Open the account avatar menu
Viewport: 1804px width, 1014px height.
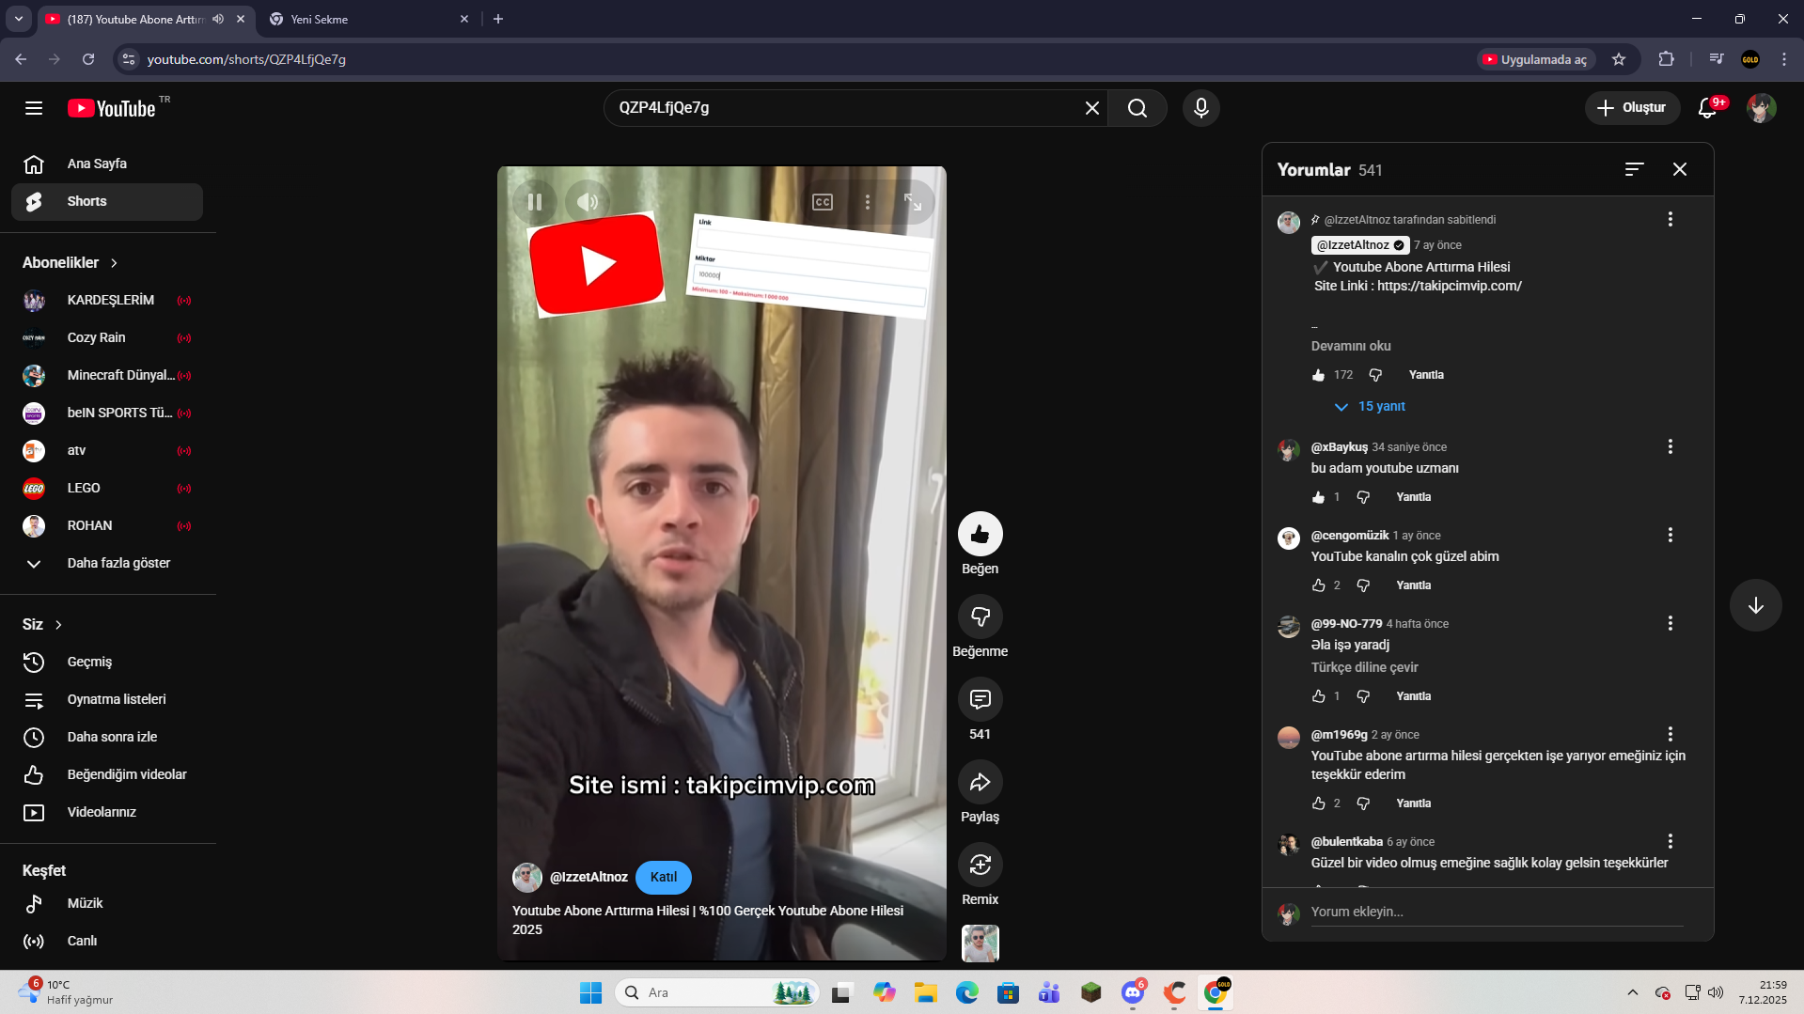[x=1761, y=108]
